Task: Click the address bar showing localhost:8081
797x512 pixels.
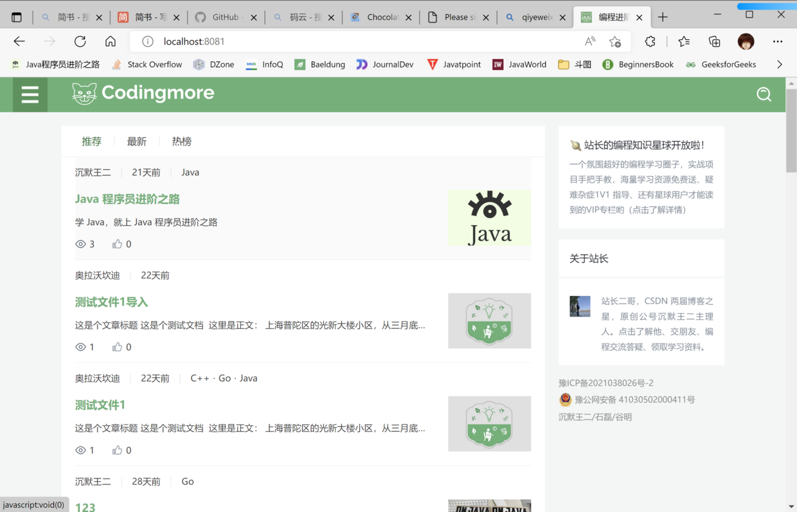Action: click(360, 41)
